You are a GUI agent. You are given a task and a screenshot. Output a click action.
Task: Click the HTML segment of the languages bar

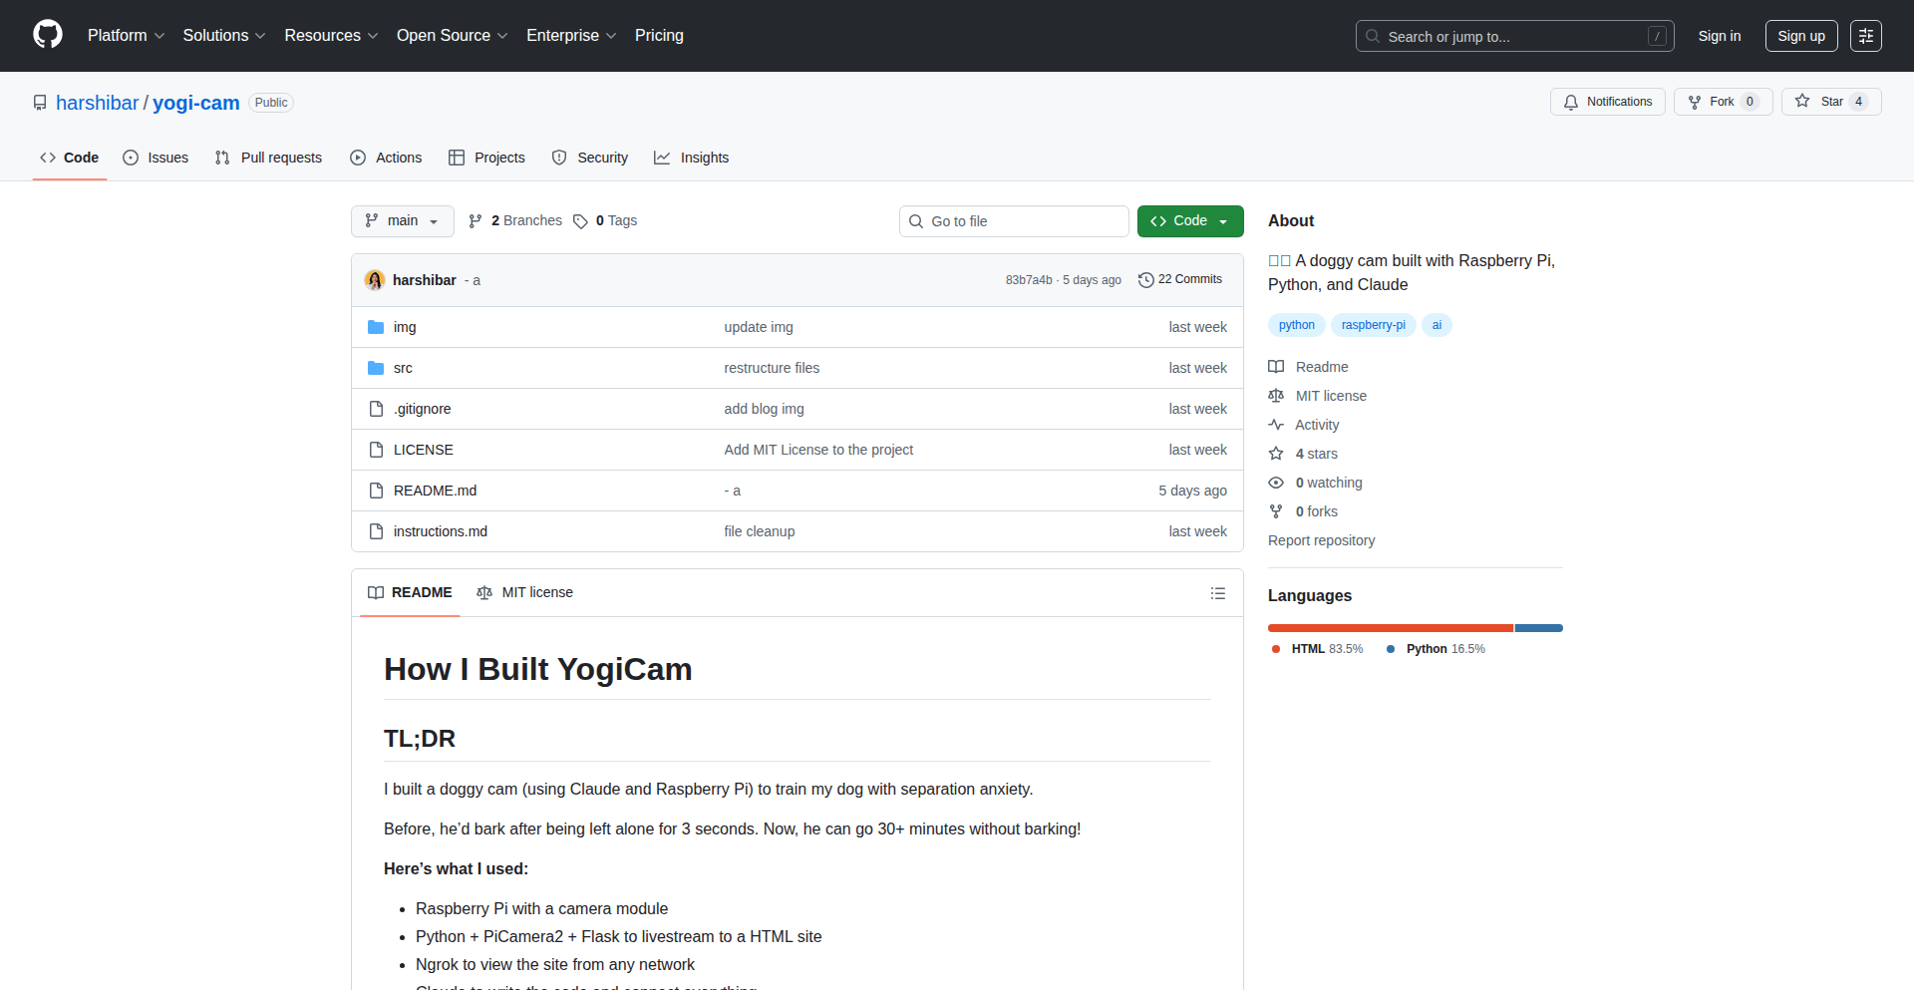click(x=1390, y=628)
